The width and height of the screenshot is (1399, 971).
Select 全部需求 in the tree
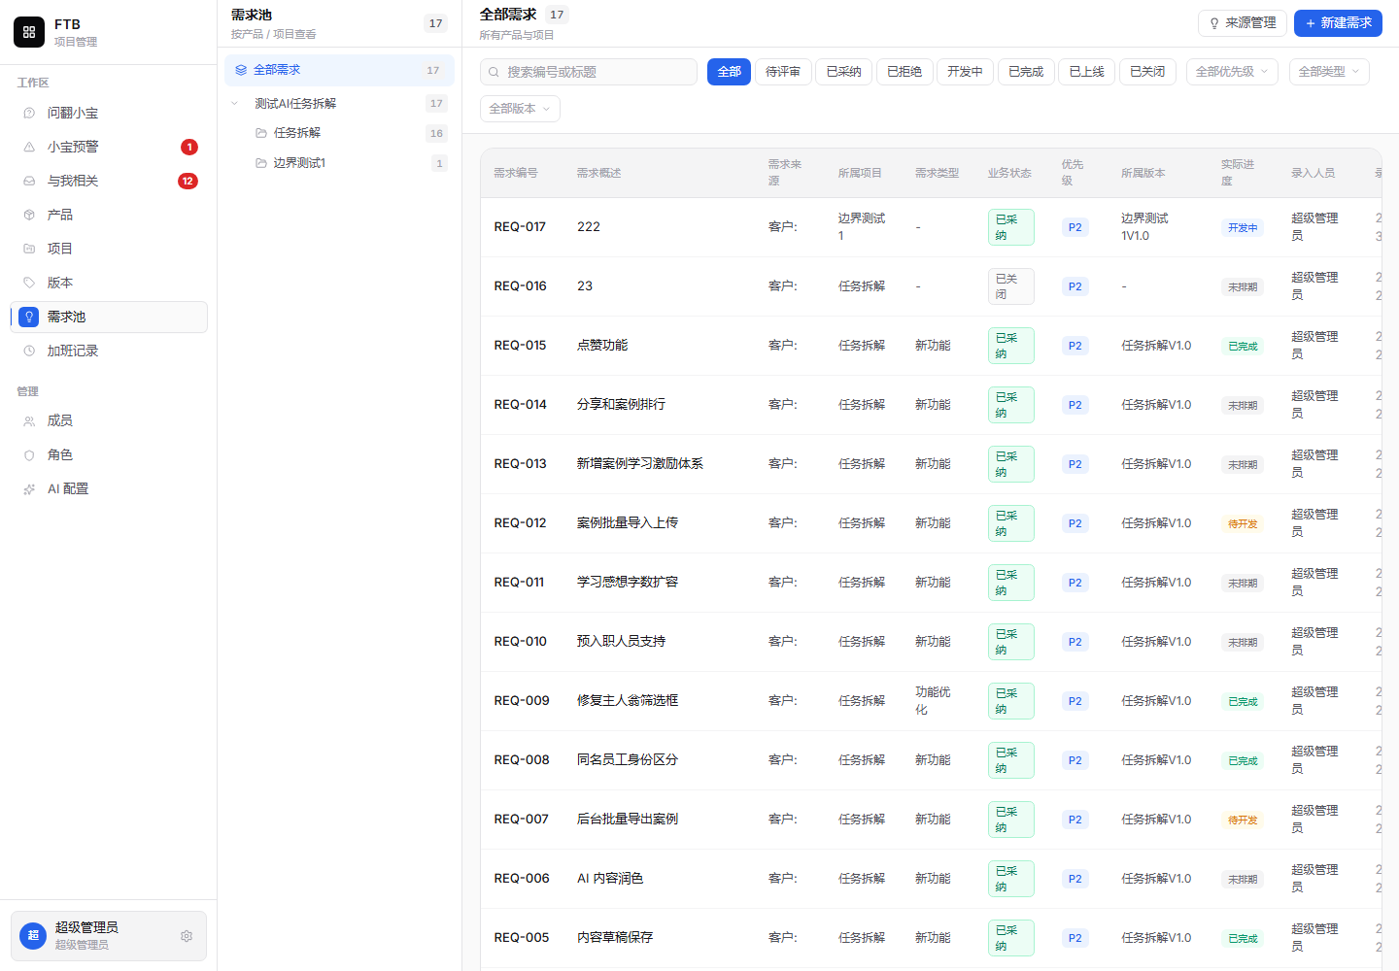click(x=339, y=70)
